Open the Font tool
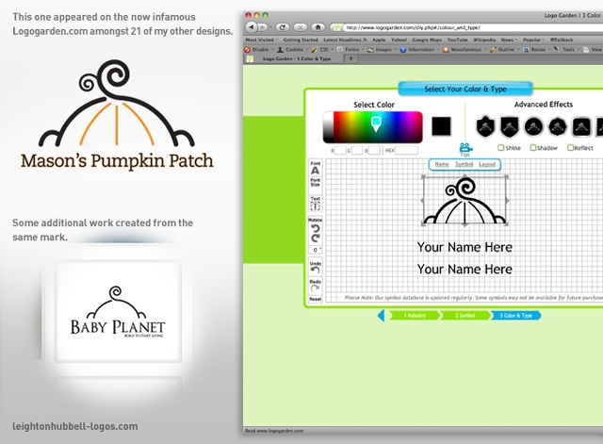Screen dimensions: 603x444 [x=316, y=168]
